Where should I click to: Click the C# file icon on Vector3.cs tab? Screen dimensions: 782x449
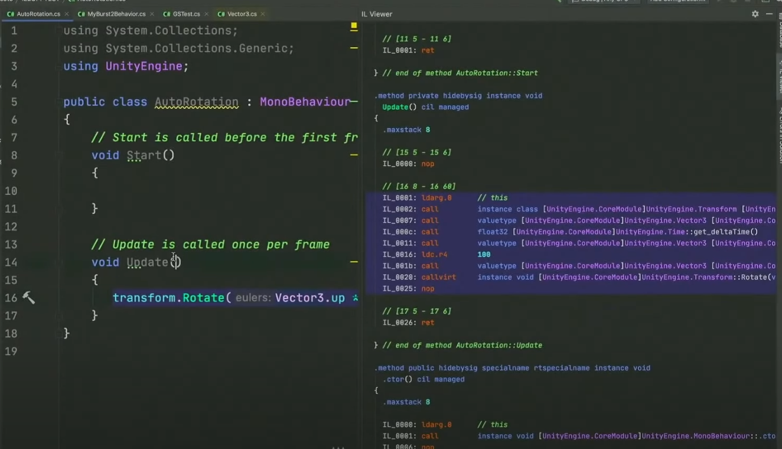point(221,14)
